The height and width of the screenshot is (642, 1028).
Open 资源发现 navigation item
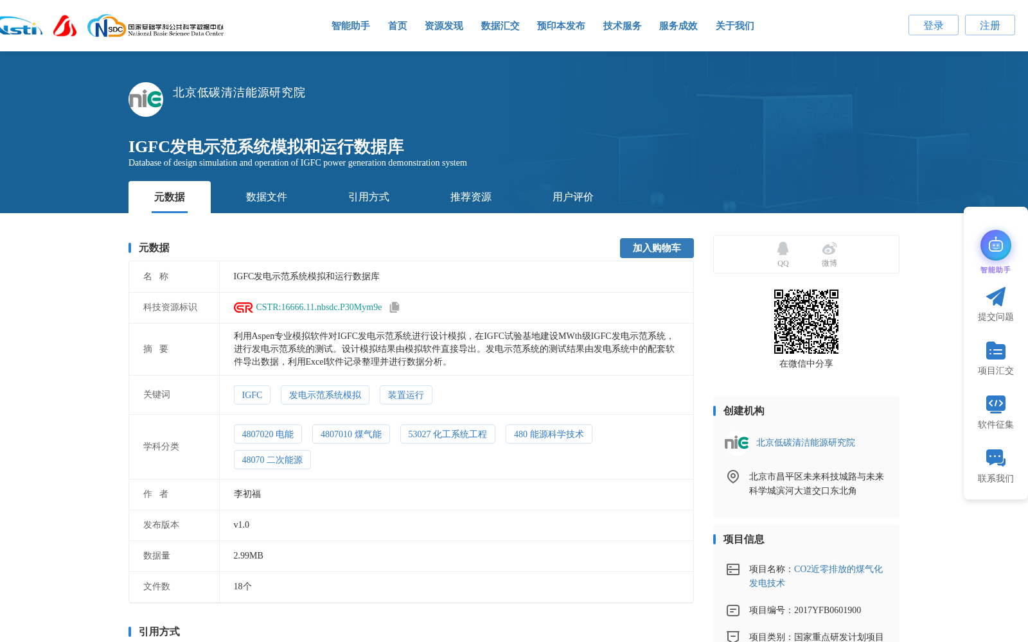(x=443, y=26)
